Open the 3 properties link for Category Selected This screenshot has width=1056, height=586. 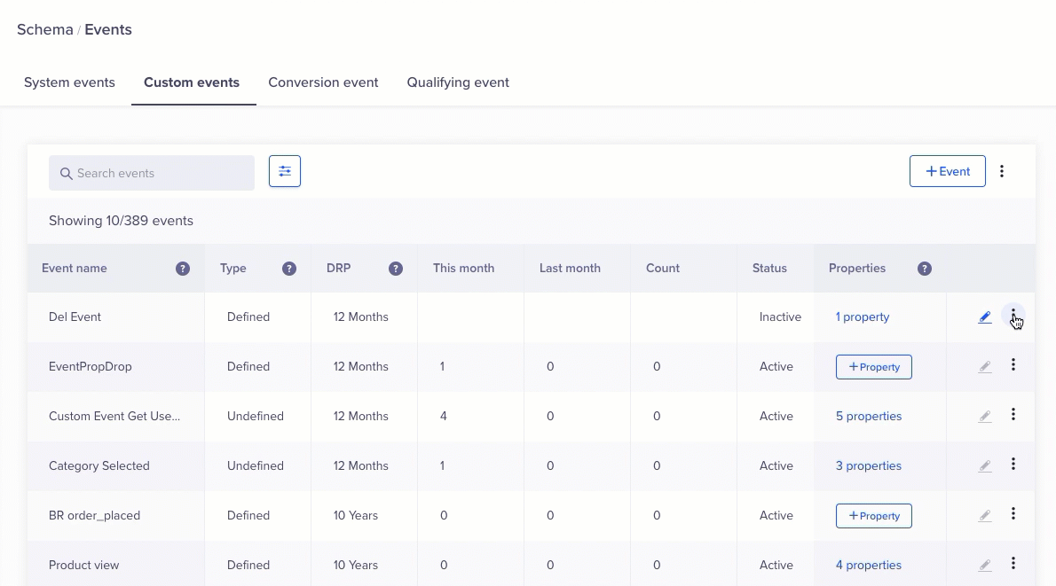(869, 465)
